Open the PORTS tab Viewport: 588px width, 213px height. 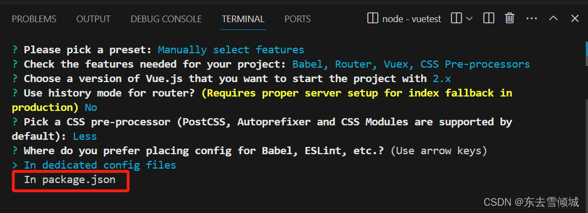pyautogui.click(x=297, y=19)
